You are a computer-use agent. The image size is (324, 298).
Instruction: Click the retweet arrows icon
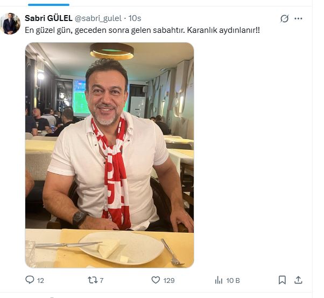(92, 280)
